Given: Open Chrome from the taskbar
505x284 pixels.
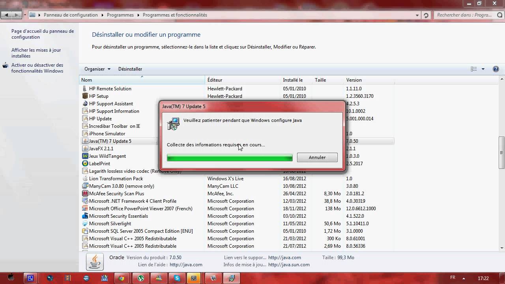Looking at the screenshot, I should (x=122, y=278).
